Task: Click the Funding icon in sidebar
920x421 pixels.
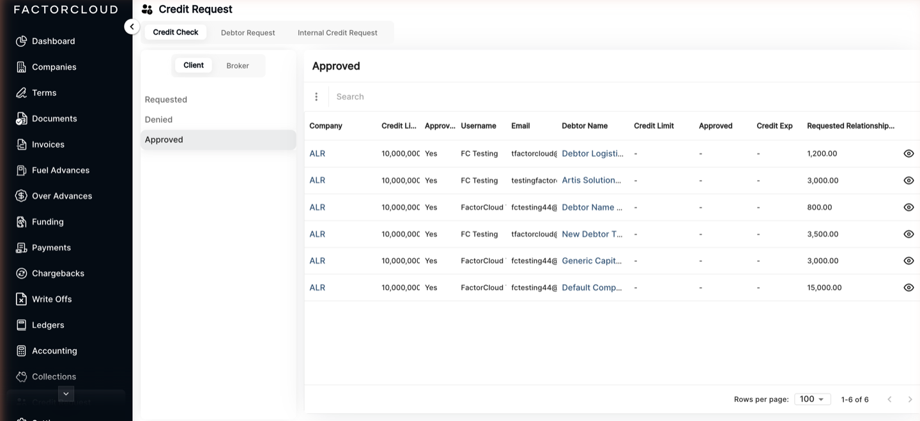Action: (x=21, y=222)
